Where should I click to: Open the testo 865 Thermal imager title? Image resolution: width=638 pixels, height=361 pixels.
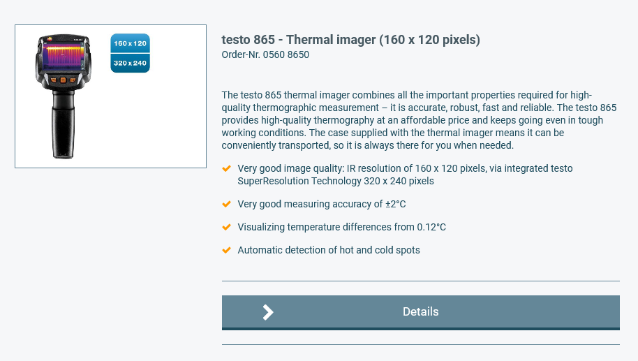pos(350,40)
